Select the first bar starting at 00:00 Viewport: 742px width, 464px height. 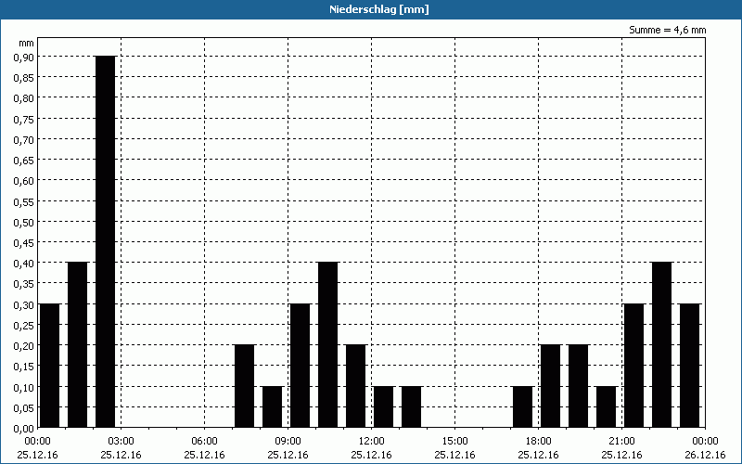(x=50, y=365)
